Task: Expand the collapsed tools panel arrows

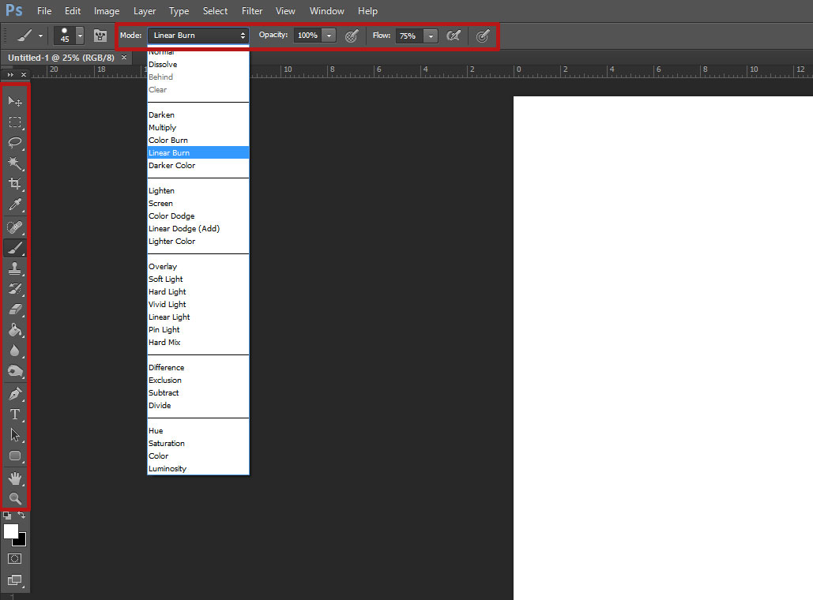Action: (9, 75)
